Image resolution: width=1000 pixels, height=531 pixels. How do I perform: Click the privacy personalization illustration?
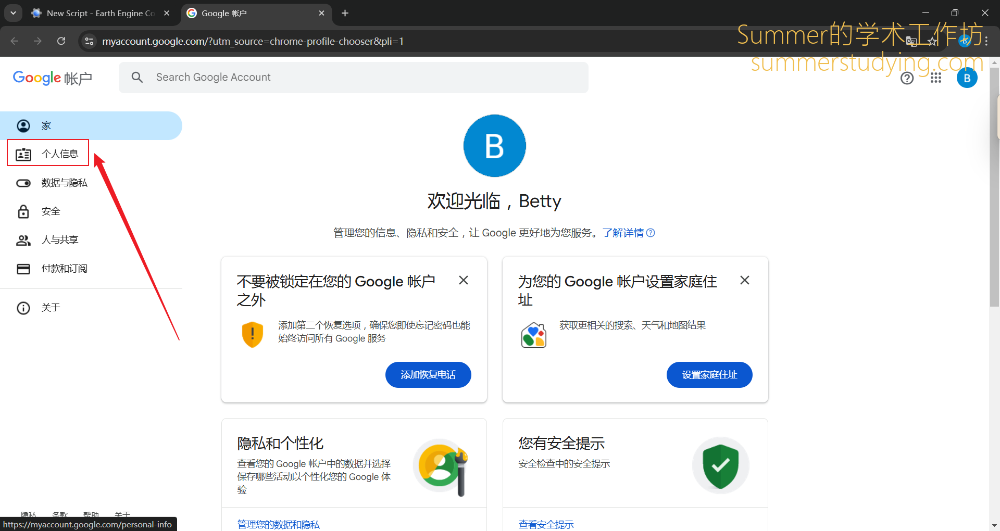pos(441,466)
